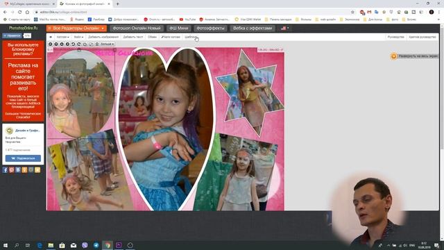The image size is (444, 250).
Task: Click the PhotoshopOnline.Ru logo
Action: pos(23,28)
